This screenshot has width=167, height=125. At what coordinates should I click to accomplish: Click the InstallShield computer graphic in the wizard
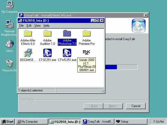pos(139,26)
